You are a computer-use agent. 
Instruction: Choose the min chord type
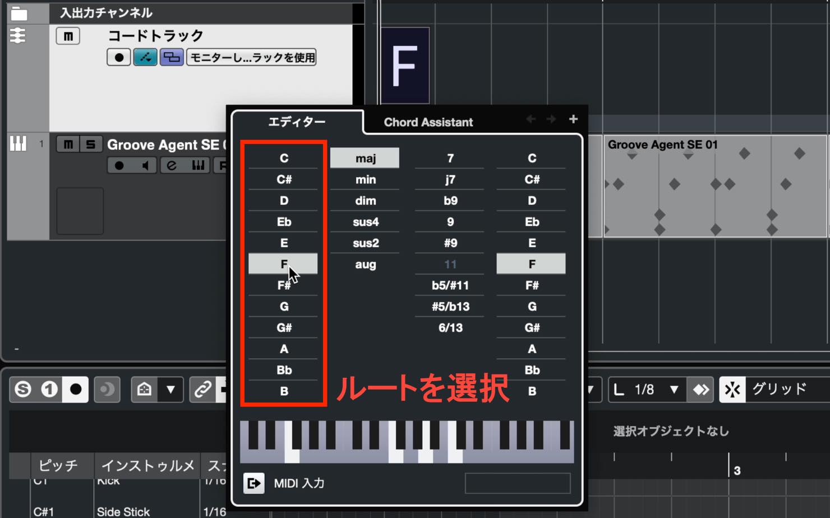click(x=365, y=179)
